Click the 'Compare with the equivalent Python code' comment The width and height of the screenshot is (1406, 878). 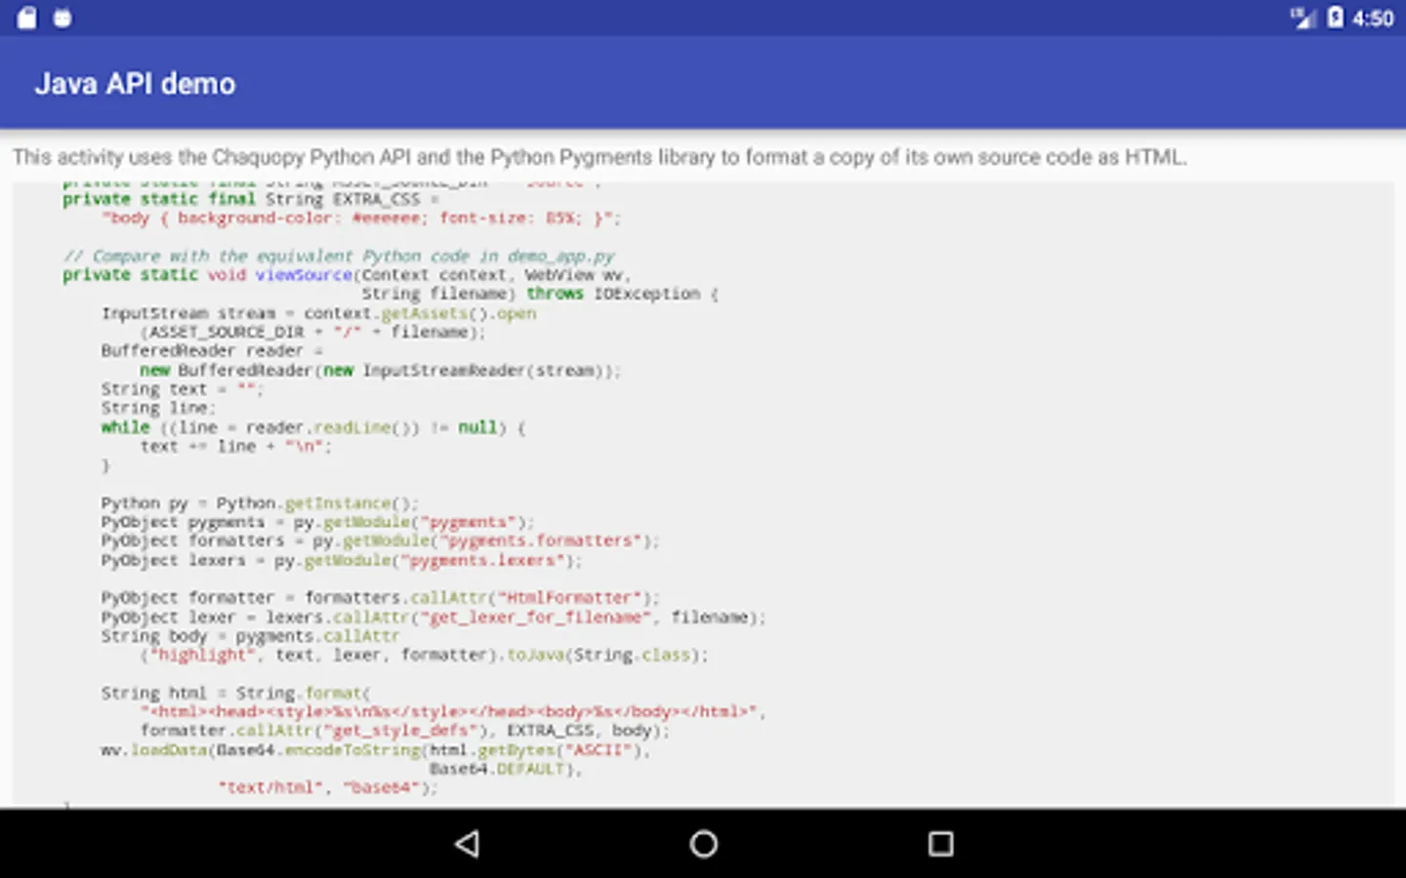click(338, 256)
